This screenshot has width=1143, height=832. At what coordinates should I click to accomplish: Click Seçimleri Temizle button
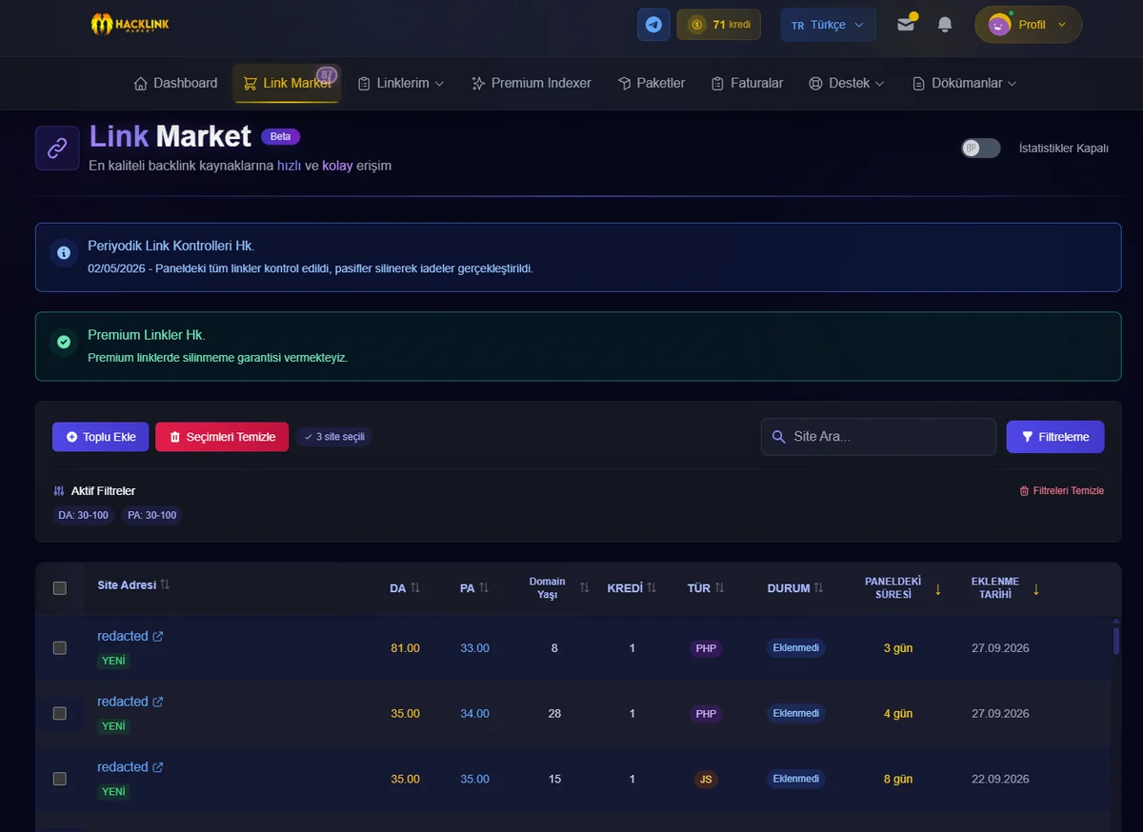pyautogui.click(x=222, y=437)
